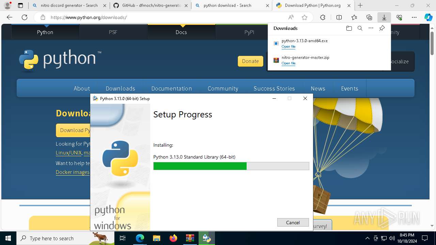Open the network tray icon
The width and height of the screenshot is (436, 245).
coord(384,238)
